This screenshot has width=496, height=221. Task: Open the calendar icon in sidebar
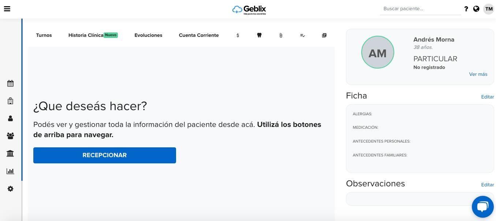10,84
